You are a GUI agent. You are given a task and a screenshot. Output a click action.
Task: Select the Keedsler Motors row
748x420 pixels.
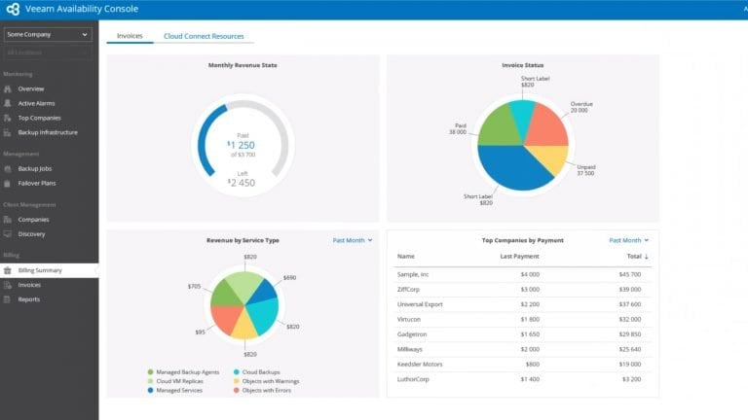click(x=523, y=365)
